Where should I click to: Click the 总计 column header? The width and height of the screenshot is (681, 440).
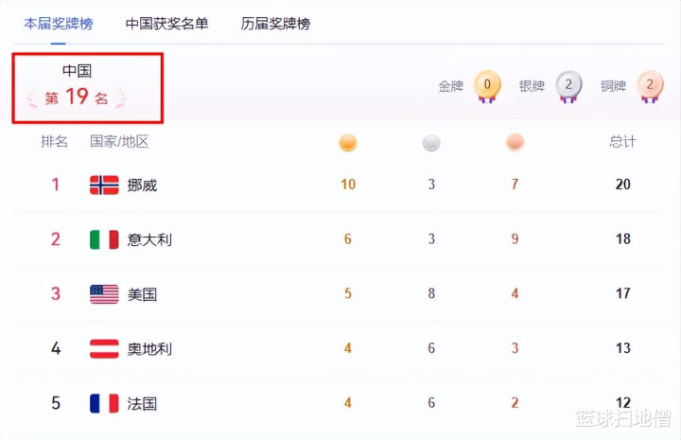point(622,142)
